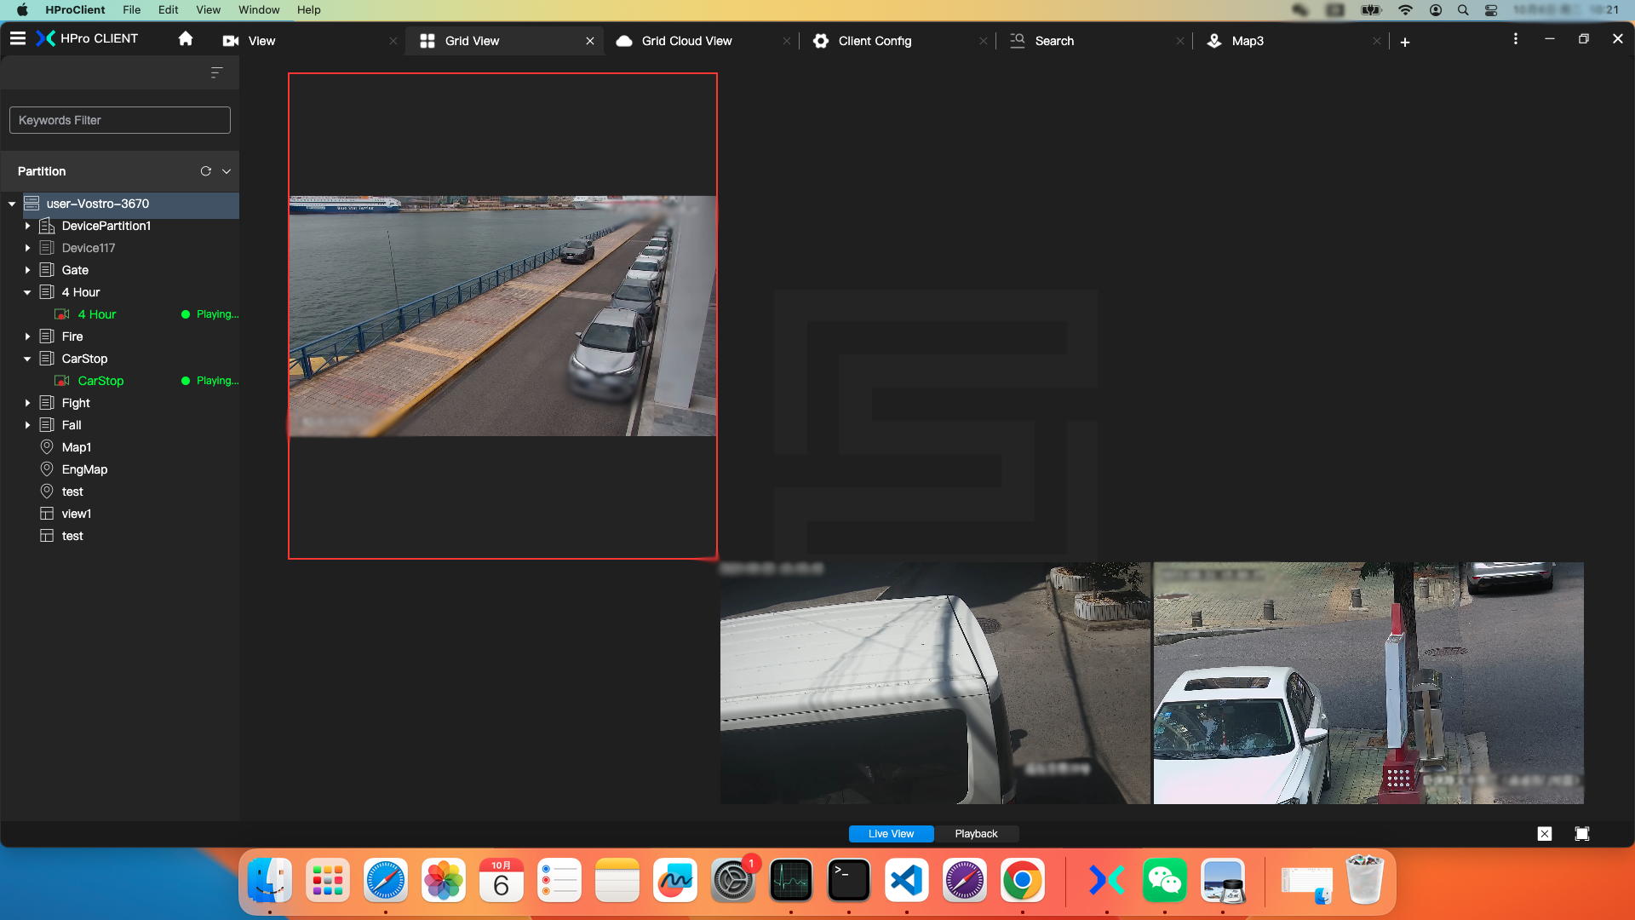Switch to Live View mode
1635x920 pixels.
891,834
